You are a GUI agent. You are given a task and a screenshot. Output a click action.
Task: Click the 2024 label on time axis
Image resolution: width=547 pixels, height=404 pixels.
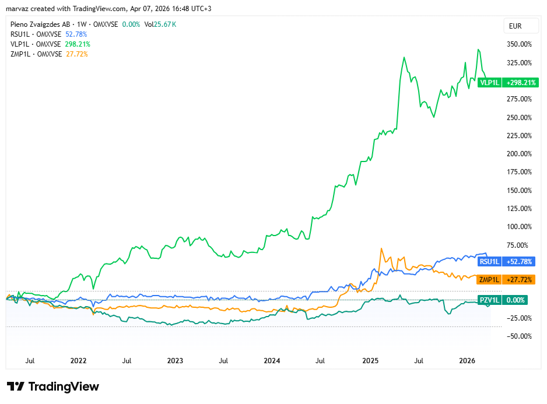[272, 361]
